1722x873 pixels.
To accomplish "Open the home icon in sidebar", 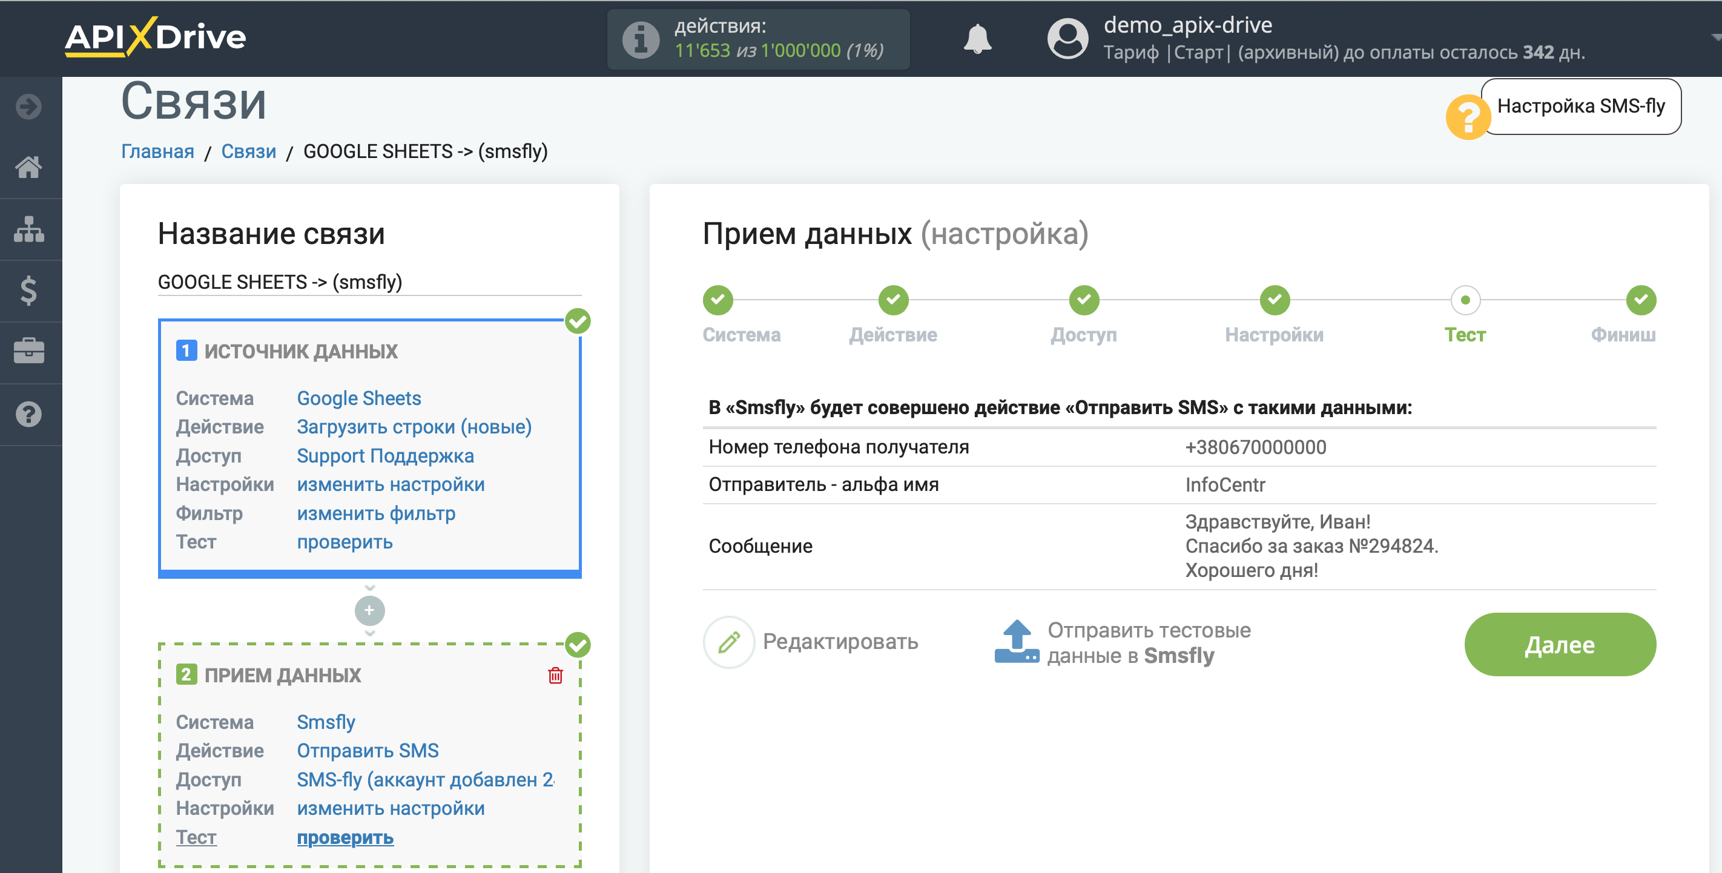I will coord(28,167).
